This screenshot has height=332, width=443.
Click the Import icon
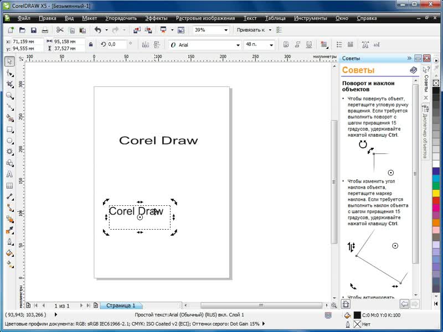(x=137, y=30)
